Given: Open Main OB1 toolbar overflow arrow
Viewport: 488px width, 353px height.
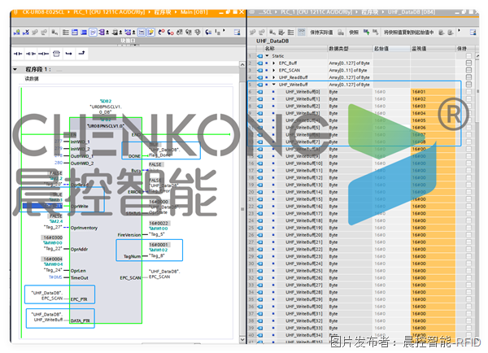Looking at the screenshot, I should [x=224, y=31].
